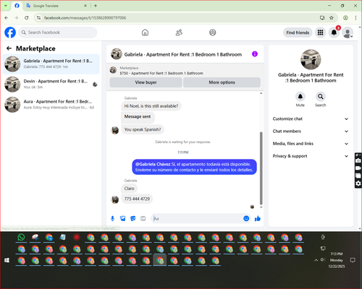Open Chrome tab search dropdown arrow
Viewport: 362px width, 289px height.
(x=5, y=6)
